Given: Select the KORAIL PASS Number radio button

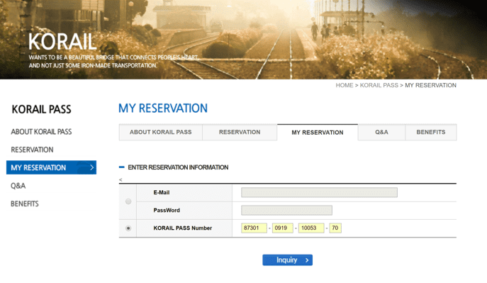Looking at the screenshot, I should coord(128,228).
